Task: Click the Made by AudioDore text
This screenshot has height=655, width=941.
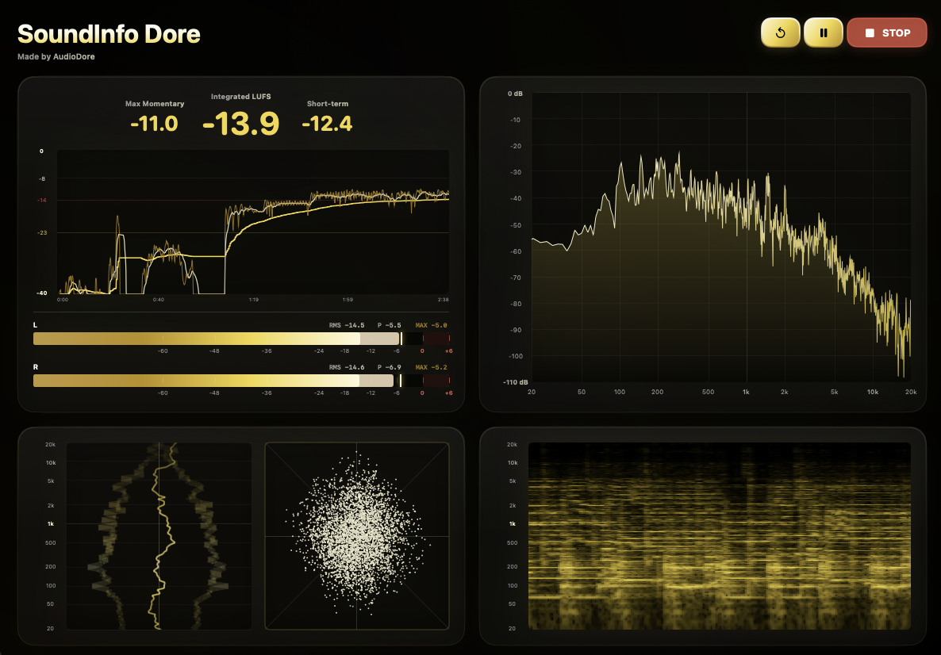Action: 56,56
